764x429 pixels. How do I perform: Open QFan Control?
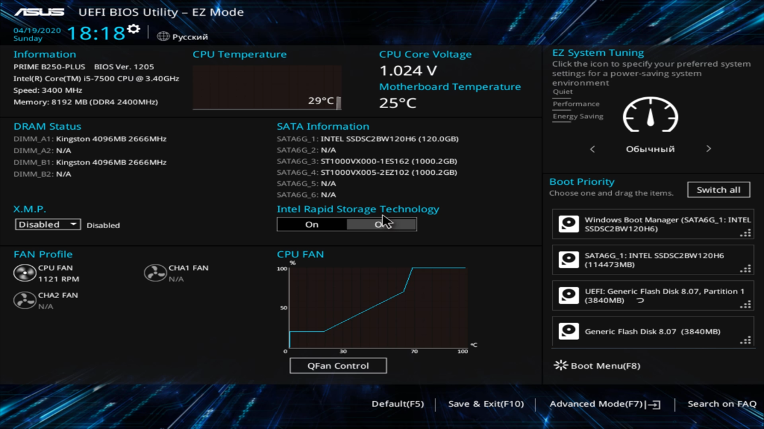coord(338,365)
